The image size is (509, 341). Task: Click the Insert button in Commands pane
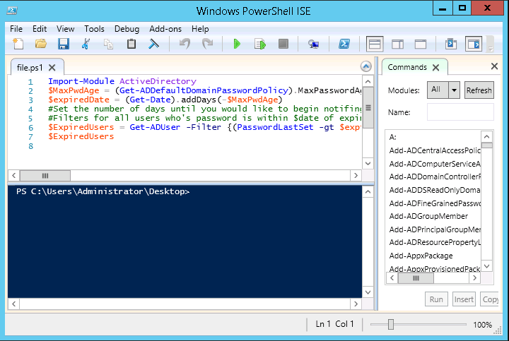(x=464, y=299)
